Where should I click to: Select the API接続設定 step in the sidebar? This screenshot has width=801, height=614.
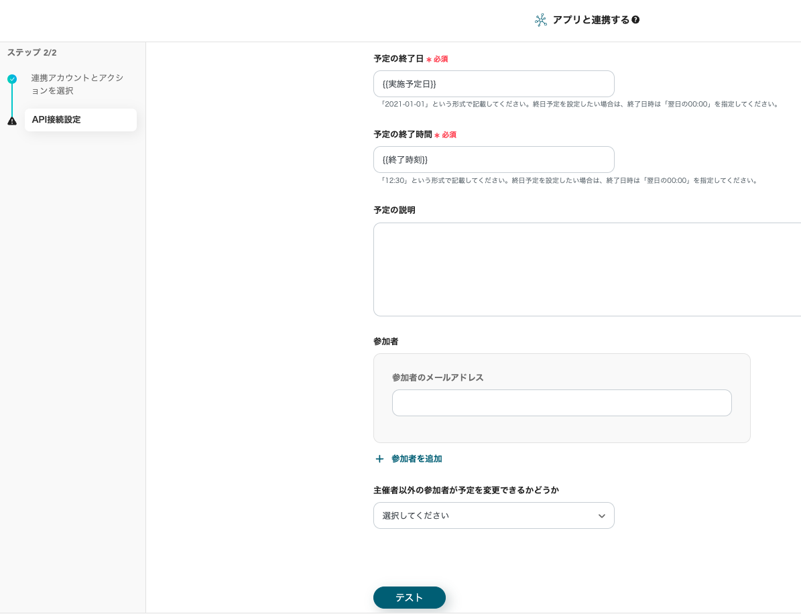click(x=80, y=120)
